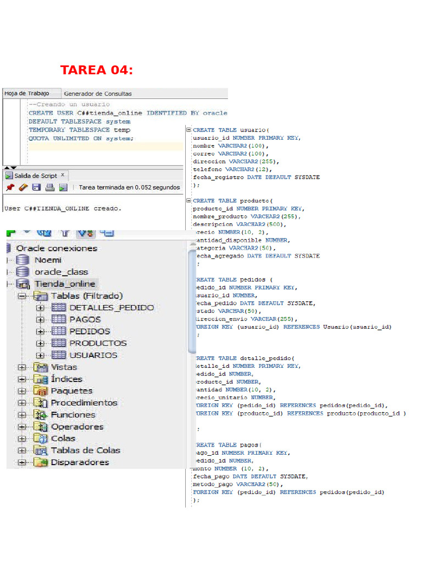Expand the Vistas node
Image resolution: width=422 pixels, height=563 pixels.
click(x=22, y=367)
